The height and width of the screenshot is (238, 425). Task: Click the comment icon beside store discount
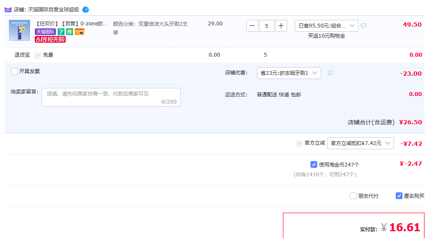pos(330,73)
